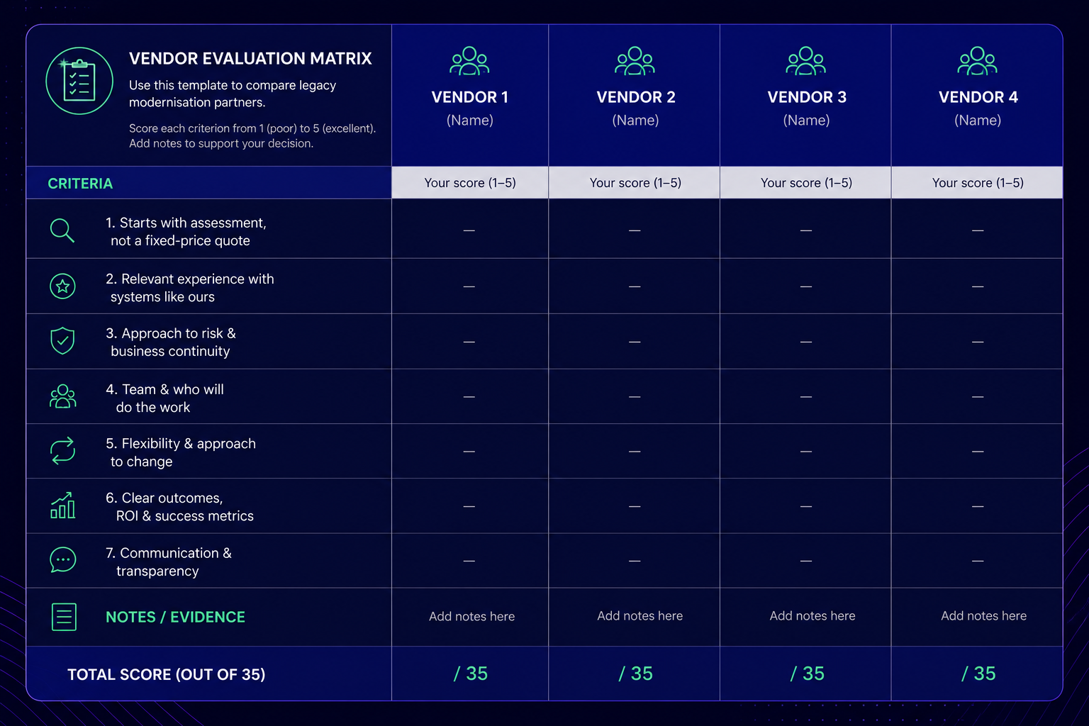Image resolution: width=1089 pixels, height=726 pixels.
Task: Click the Vendor 3 total '/ 35' cell
Action: (806, 674)
